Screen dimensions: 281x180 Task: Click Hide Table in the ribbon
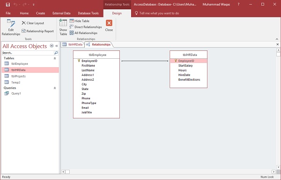pos(80,21)
